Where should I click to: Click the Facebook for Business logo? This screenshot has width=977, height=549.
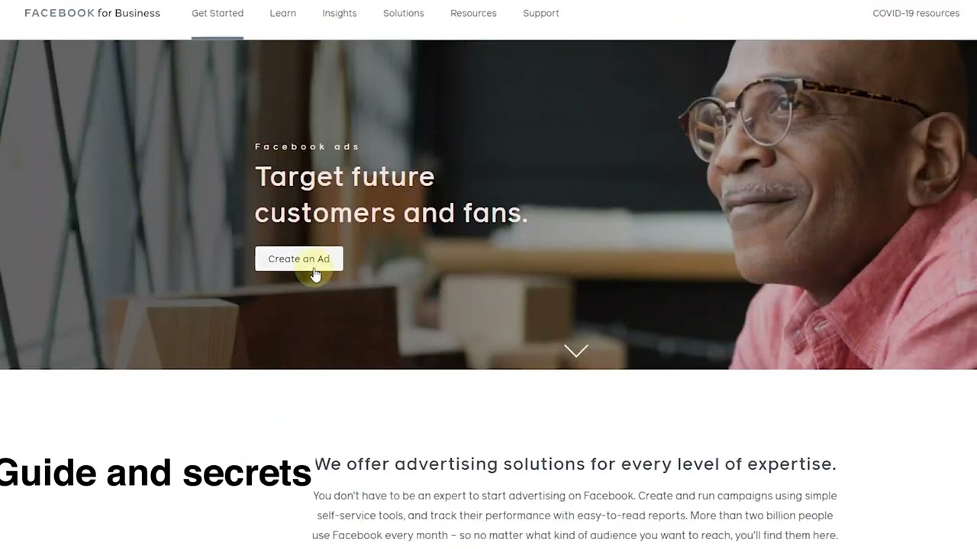point(92,13)
